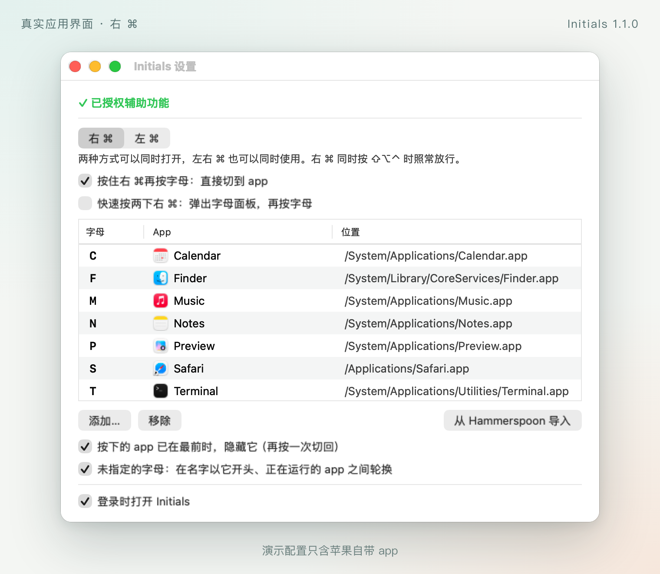This screenshot has width=660, height=574.
Task: Click the Notes app icon
Action: [161, 323]
